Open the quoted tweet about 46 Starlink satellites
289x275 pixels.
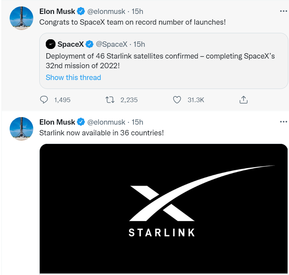click(x=160, y=61)
